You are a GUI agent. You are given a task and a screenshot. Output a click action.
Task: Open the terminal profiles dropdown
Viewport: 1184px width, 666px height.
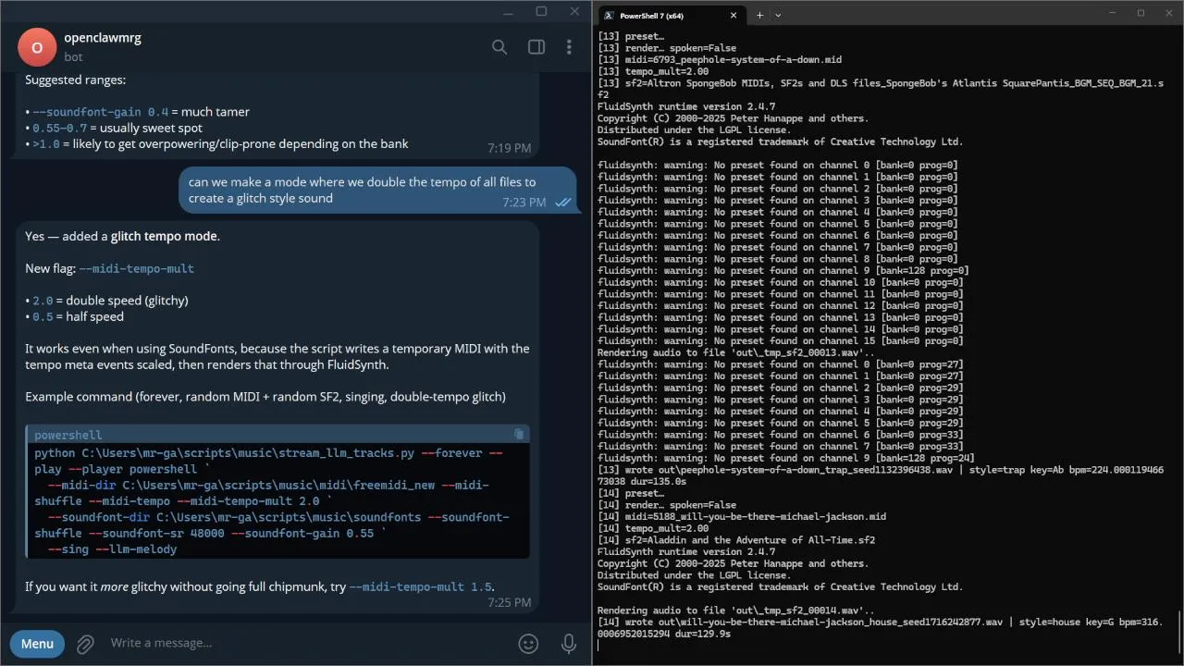[x=778, y=15]
